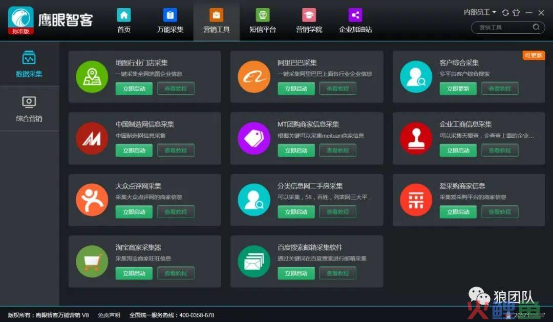Click 立即更新 for 客户综合采集

point(458,89)
